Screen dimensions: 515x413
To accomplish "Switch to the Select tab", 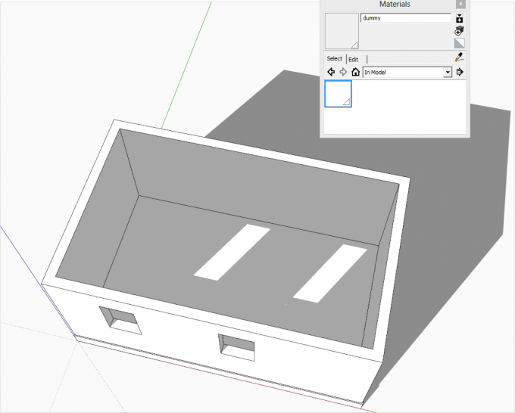I will coord(334,58).
